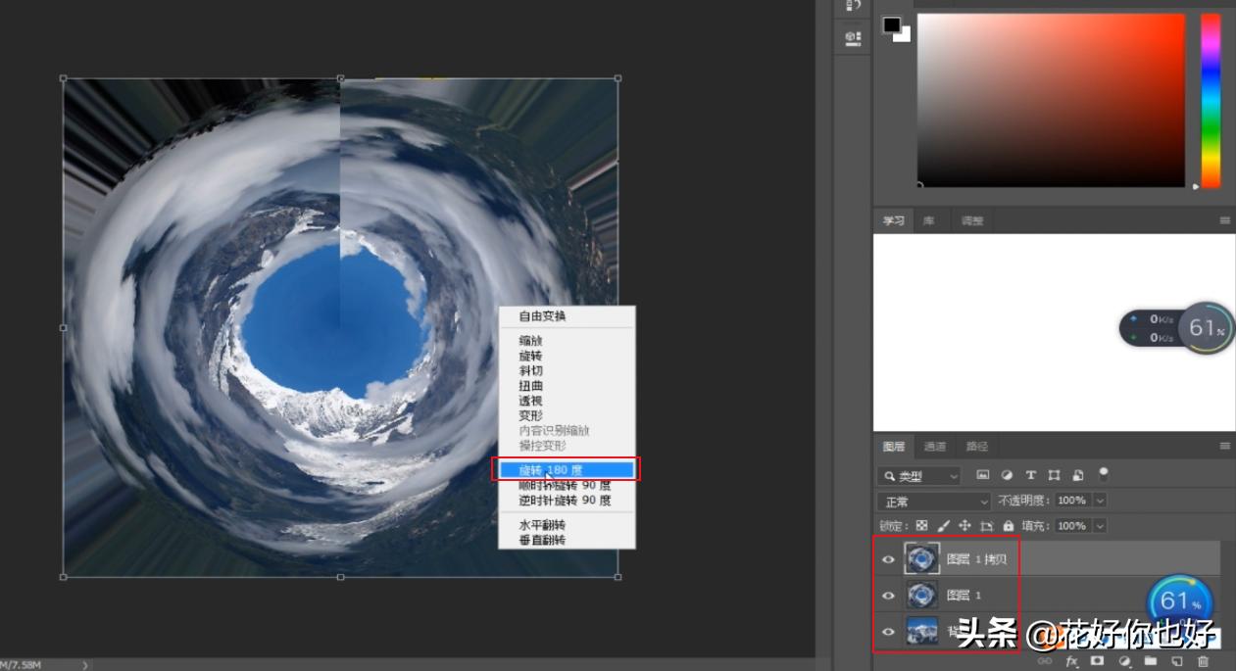Toggle lock transparent pixels icon
1236x671 pixels.
921,526
